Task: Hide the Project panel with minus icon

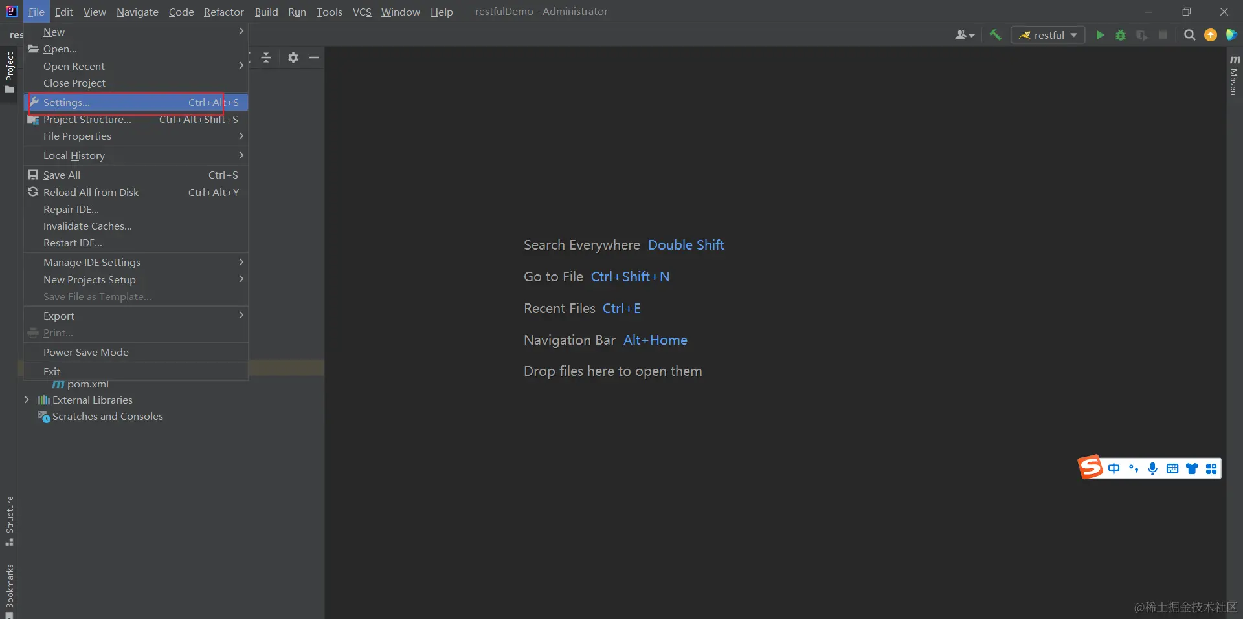Action: point(314,58)
